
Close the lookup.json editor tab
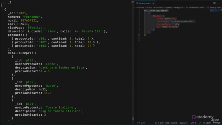(x=153, y=3)
